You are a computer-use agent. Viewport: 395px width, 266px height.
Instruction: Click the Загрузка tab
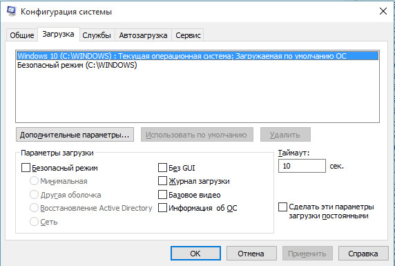(58, 35)
